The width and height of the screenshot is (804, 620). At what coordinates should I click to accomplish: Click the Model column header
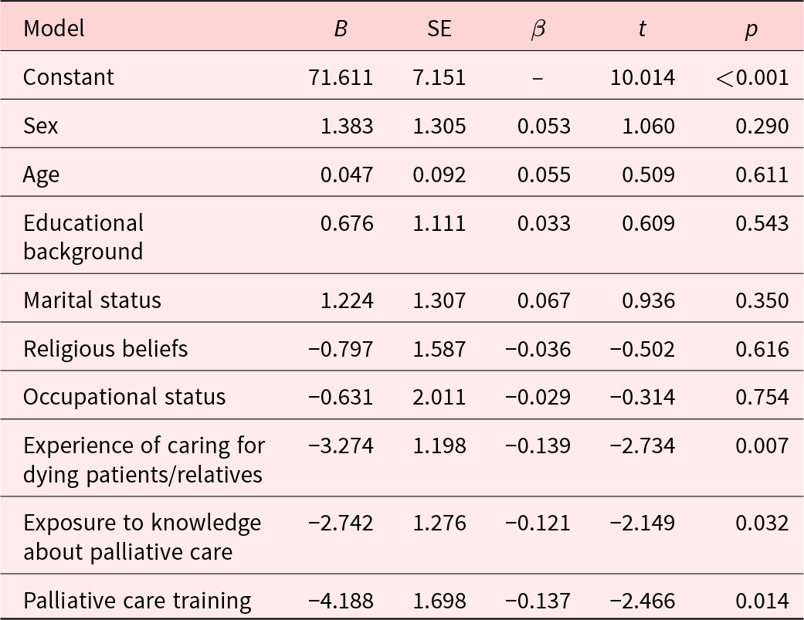[x=54, y=29]
